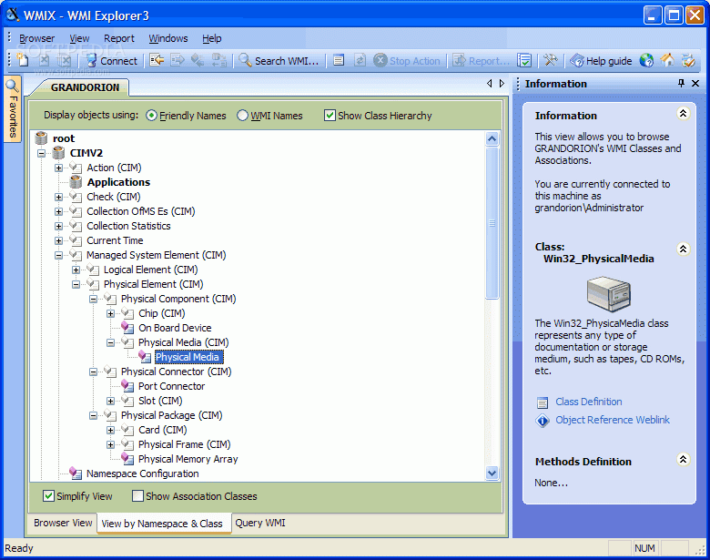Enable Show Association Classes checkbox

coord(137,495)
